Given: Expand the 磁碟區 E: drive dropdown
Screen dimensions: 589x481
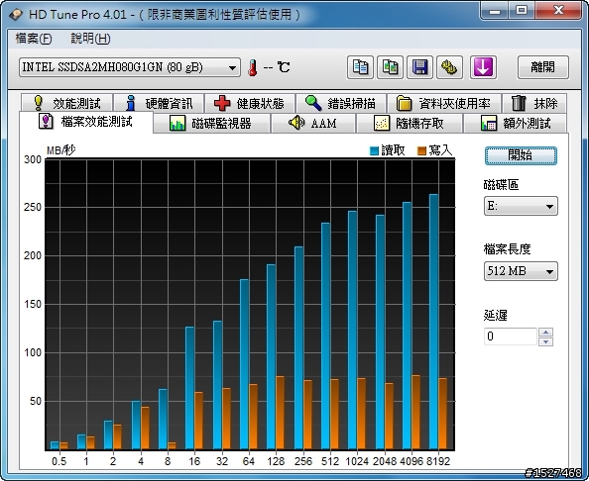Looking at the screenshot, I should (521, 206).
